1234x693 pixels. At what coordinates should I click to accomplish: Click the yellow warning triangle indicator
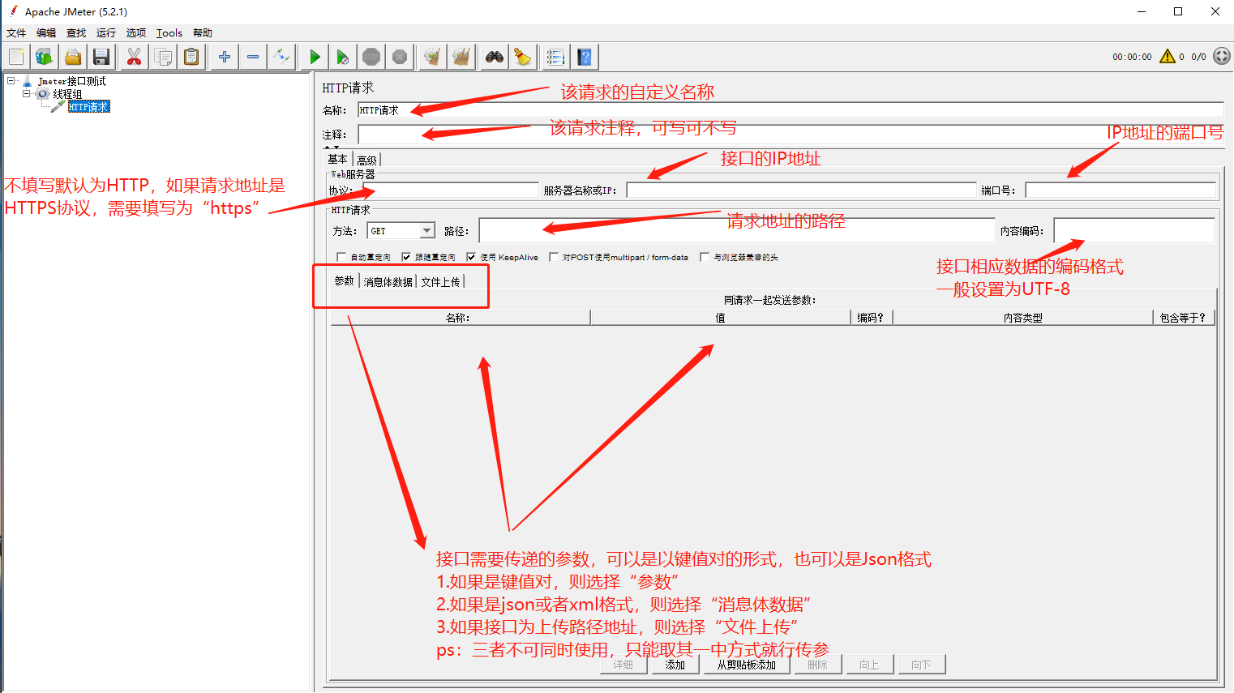1168,56
